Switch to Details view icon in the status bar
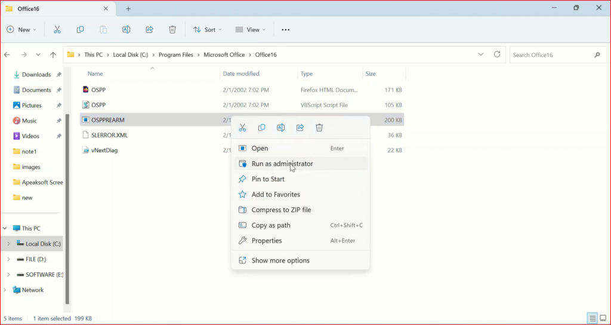Viewport: 611px width, 325px height. (593, 318)
